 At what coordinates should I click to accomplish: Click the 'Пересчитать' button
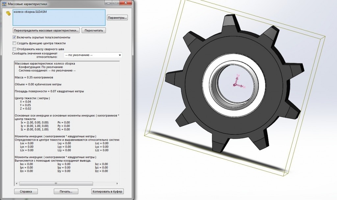tap(94, 30)
